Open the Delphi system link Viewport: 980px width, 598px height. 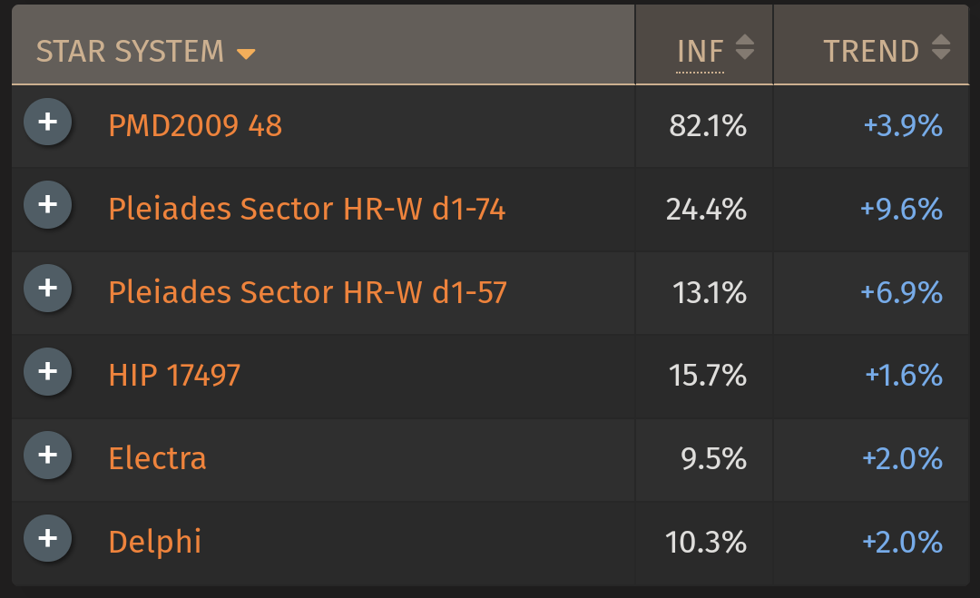155,542
